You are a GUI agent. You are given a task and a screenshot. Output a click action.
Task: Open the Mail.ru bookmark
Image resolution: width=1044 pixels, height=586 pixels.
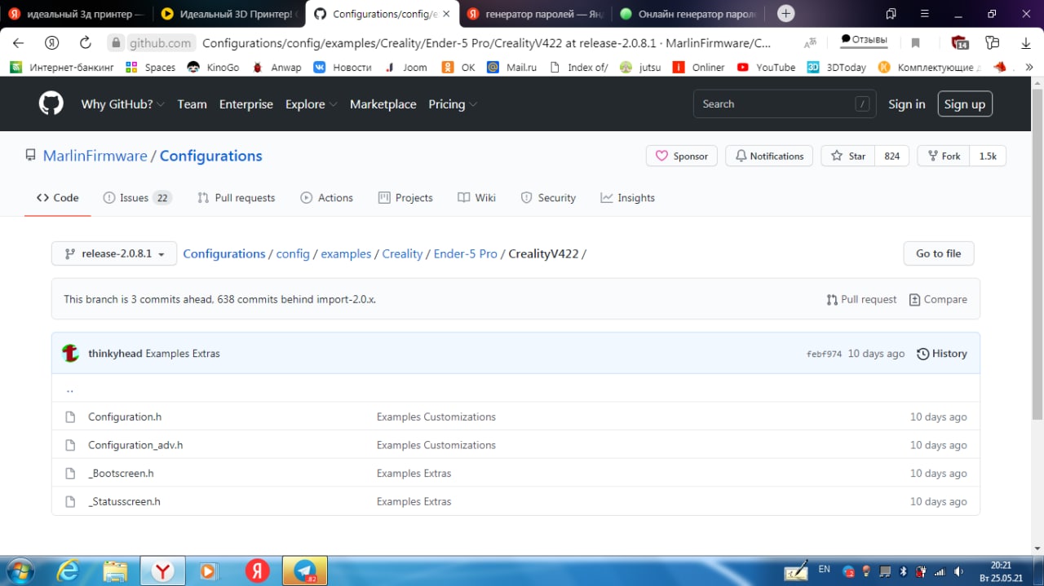511,68
